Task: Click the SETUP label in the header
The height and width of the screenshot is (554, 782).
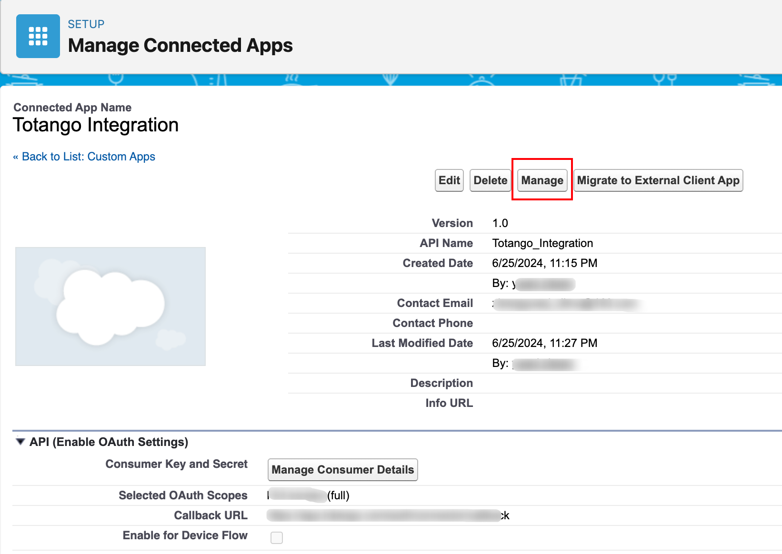Action: [x=86, y=24]
